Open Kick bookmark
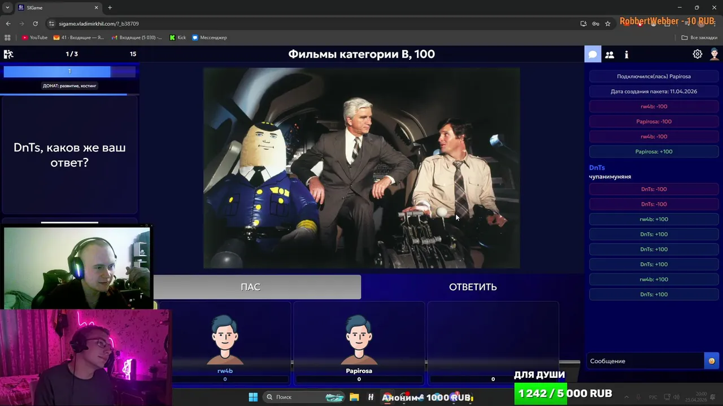Viewport: 723px width, 406px height. tap(177, 38)
